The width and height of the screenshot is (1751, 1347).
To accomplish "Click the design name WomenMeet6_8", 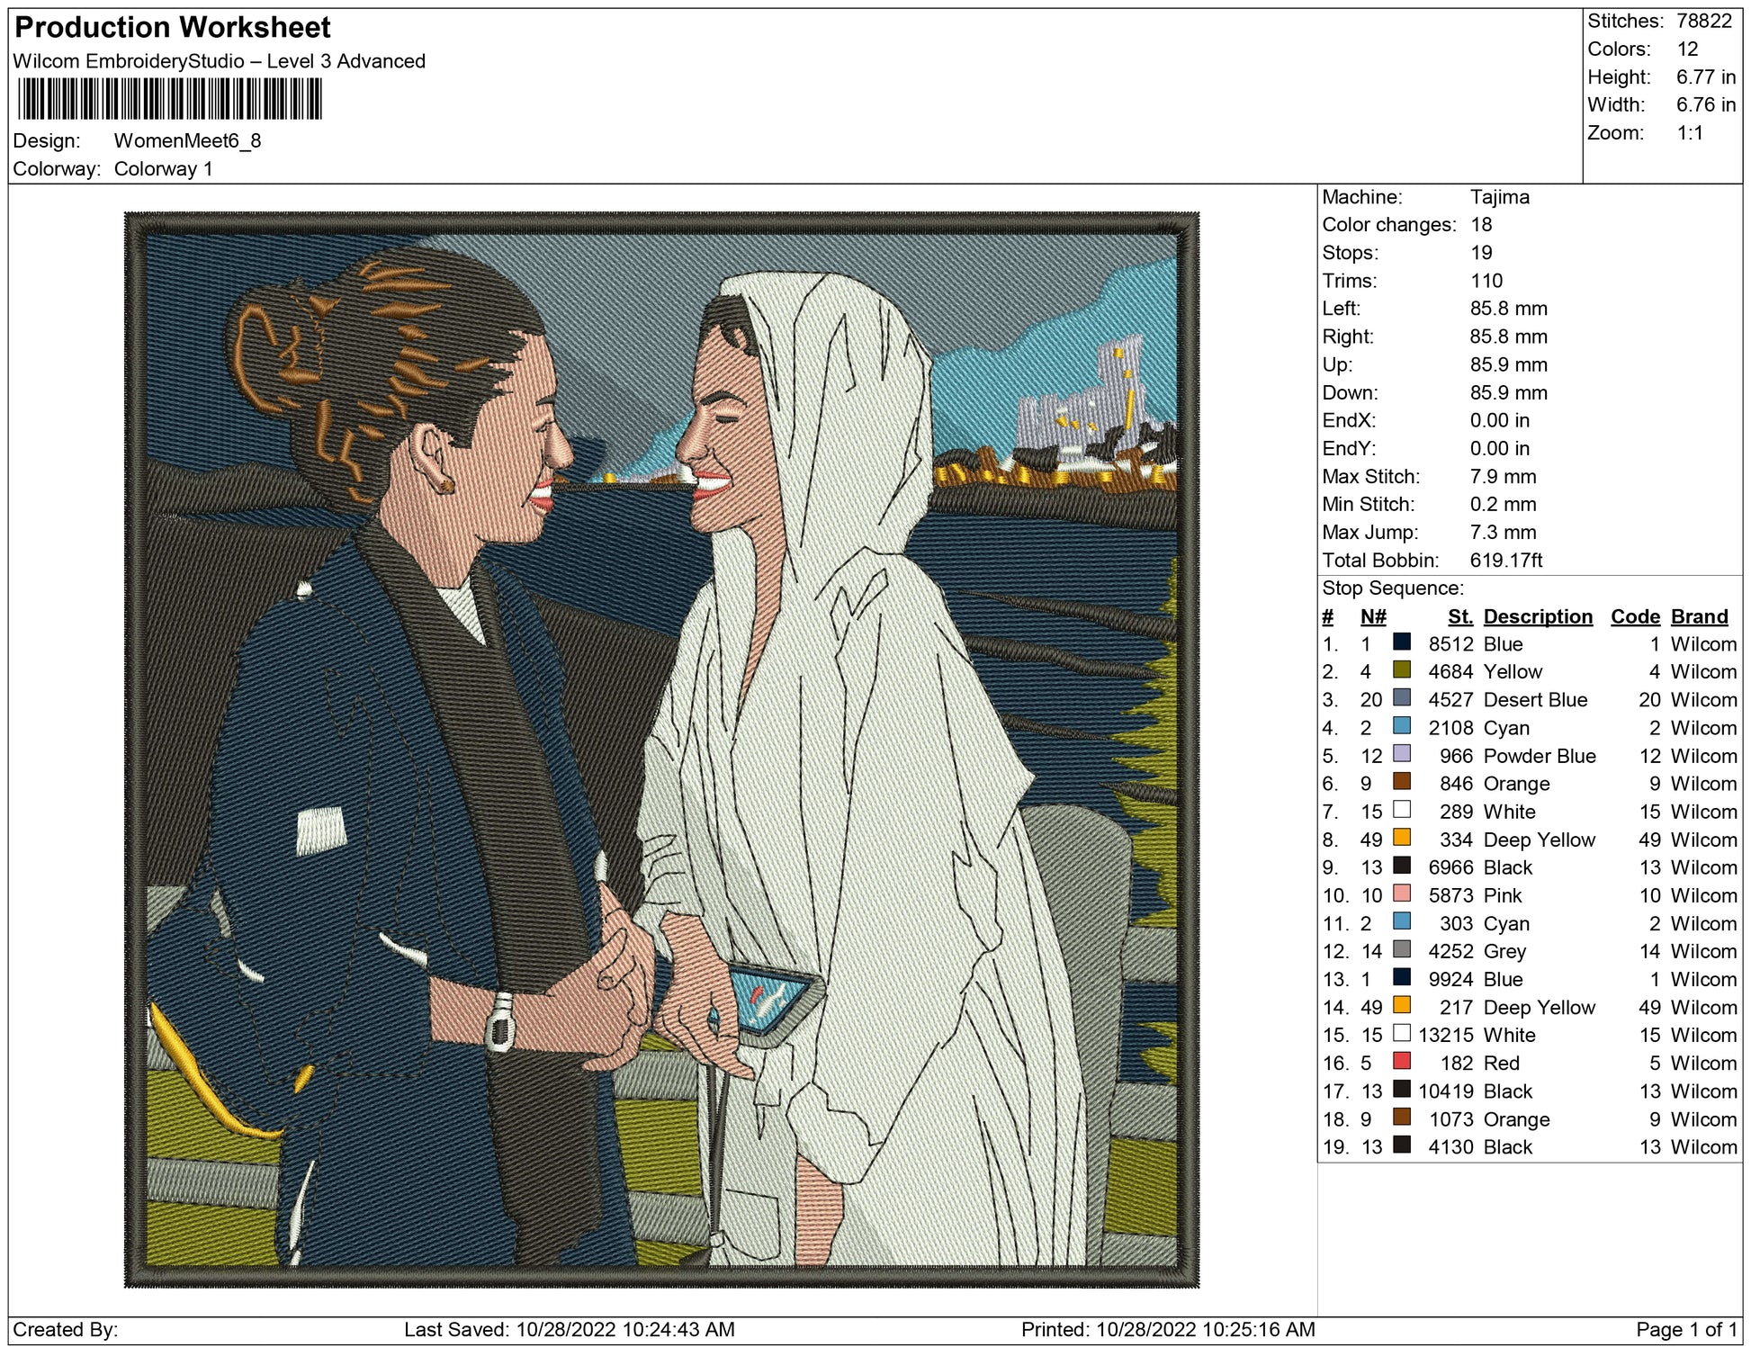I will (187, 140).
